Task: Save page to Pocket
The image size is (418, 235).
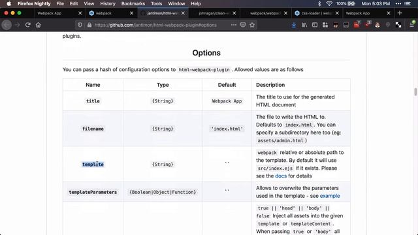Action: click(242, 25)
